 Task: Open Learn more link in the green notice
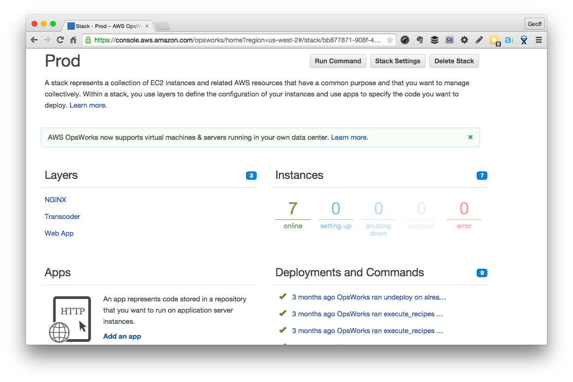(x=349, y=137)
